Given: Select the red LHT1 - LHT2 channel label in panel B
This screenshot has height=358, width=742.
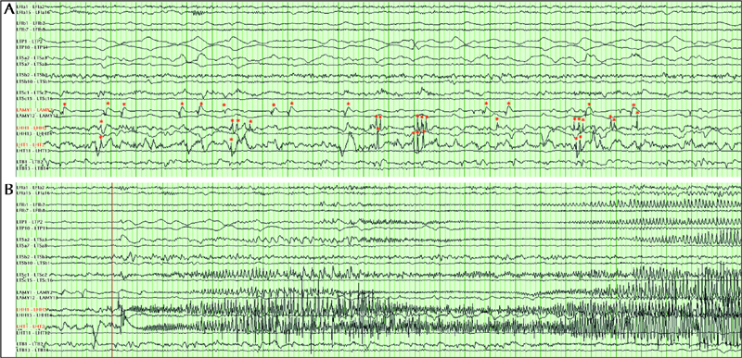Looking at the screenshot, I should (x=31, y=327).
